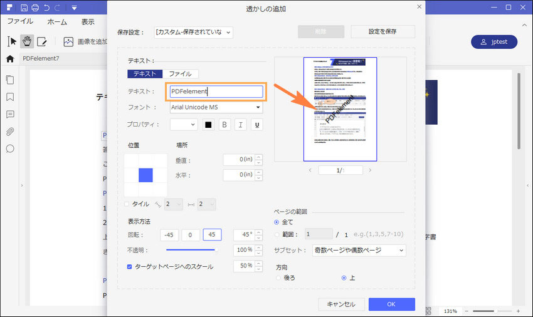Screen dimensions: 533x317
Task: Click the 設定を保存 button
Action: (383, 31)
